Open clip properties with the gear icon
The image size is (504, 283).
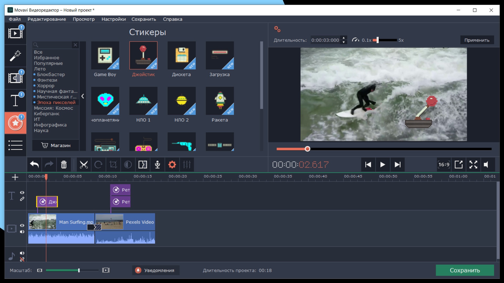pos(172,165)
